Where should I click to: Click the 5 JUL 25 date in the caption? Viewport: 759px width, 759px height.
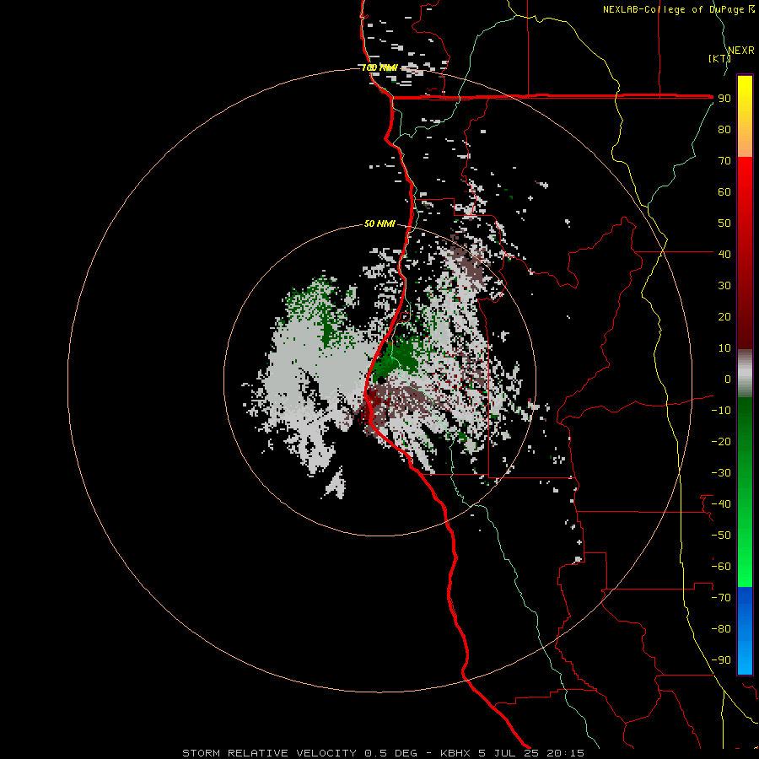(x=509, y=753)
